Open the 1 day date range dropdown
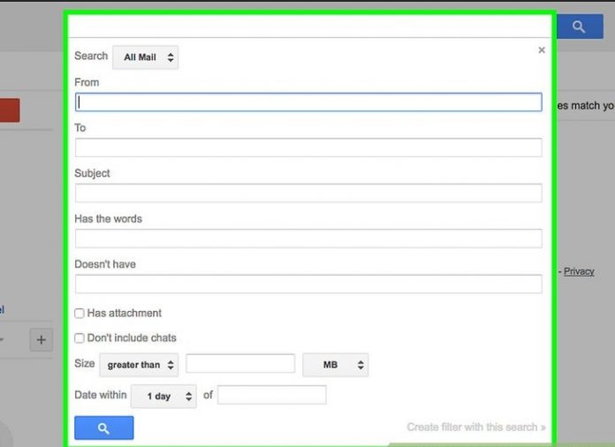The width and height of the screenshot is (615, 447). 163,396
